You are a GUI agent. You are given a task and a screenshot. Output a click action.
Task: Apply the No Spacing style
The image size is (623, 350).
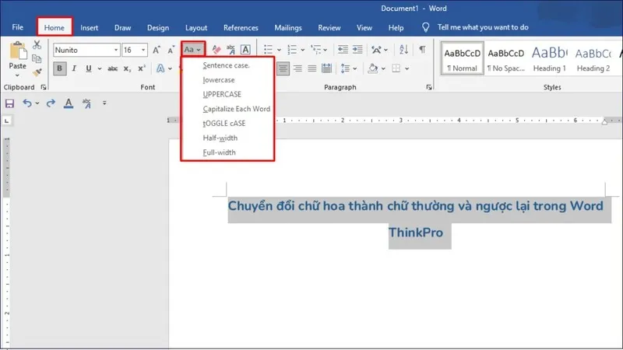point(505,59)
